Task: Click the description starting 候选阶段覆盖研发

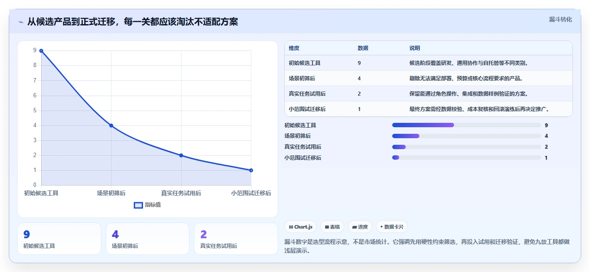Action: click(468, 63)
